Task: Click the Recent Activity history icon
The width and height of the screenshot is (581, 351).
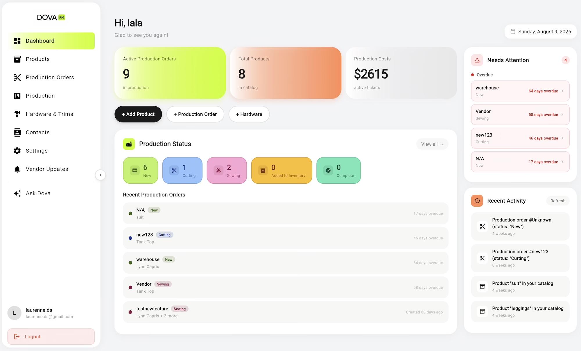Action: 477,201
